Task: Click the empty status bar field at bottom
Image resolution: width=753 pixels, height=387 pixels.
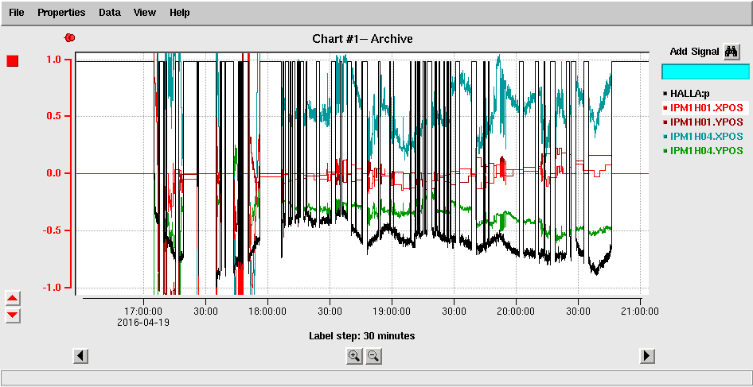Action: coord(376,377)
